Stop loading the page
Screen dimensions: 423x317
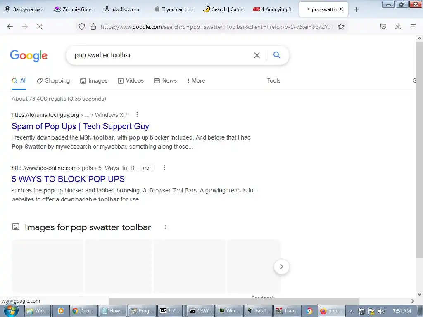pos(40,27)
